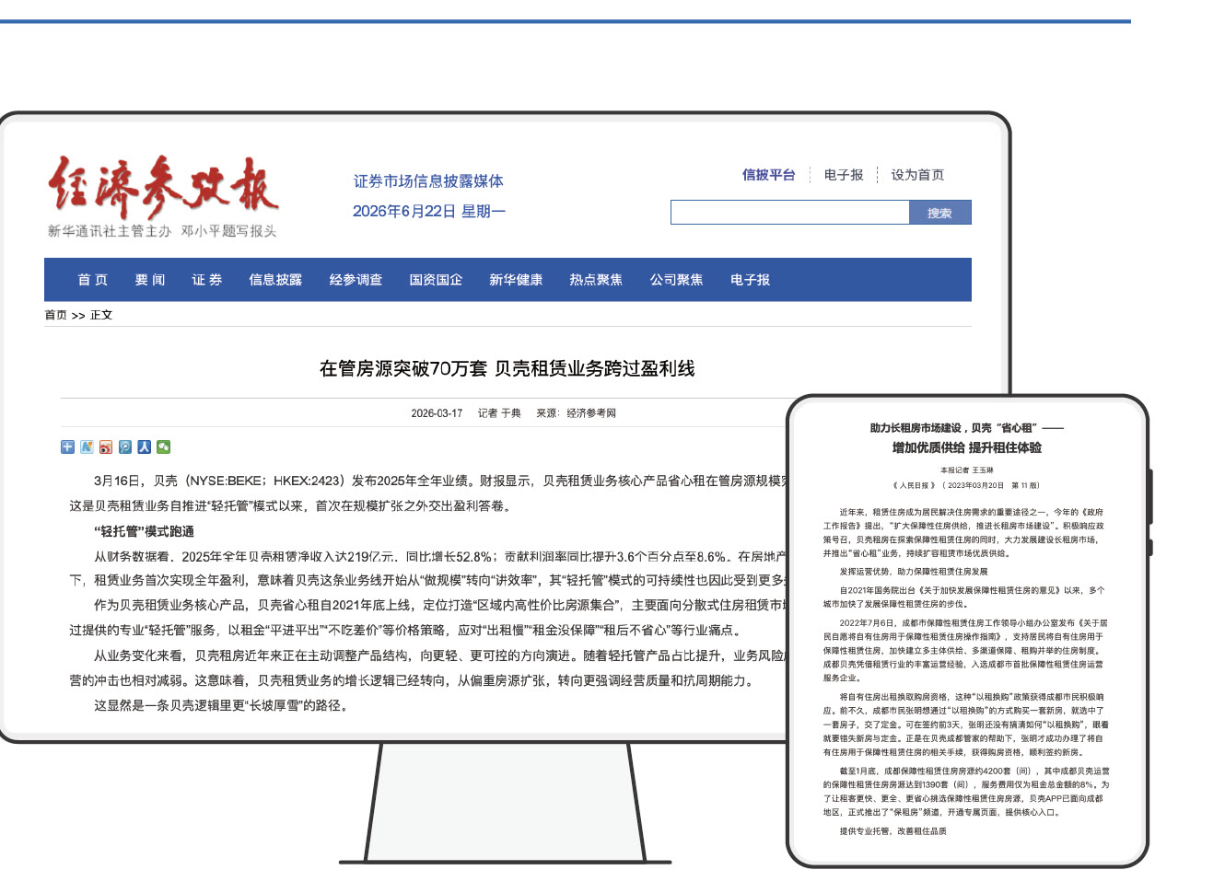Open 证券 section in navigation bar

(x=207, y=280)
